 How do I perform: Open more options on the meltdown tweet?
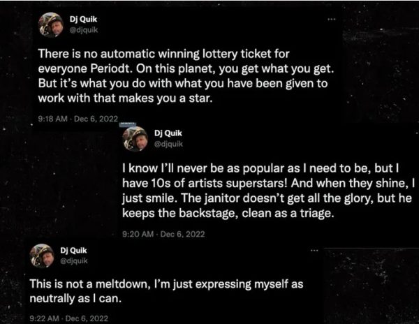pyautogui.click(x=316, y=249)
